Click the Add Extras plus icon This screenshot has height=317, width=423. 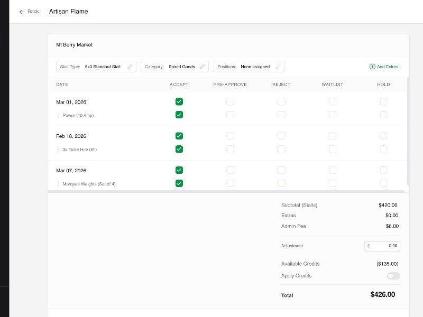[372, 67]
